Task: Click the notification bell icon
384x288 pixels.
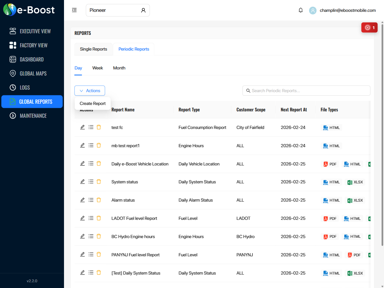Action: click(x=300, y=10)
